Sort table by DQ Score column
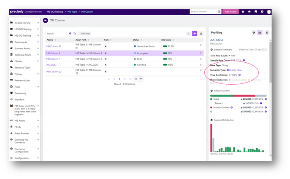 (x=168, y=40)
